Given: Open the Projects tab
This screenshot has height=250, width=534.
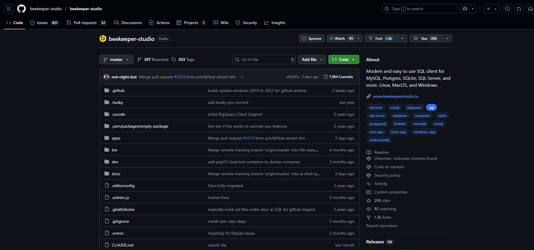Looking at the screenshot, I should coord(191,23).
